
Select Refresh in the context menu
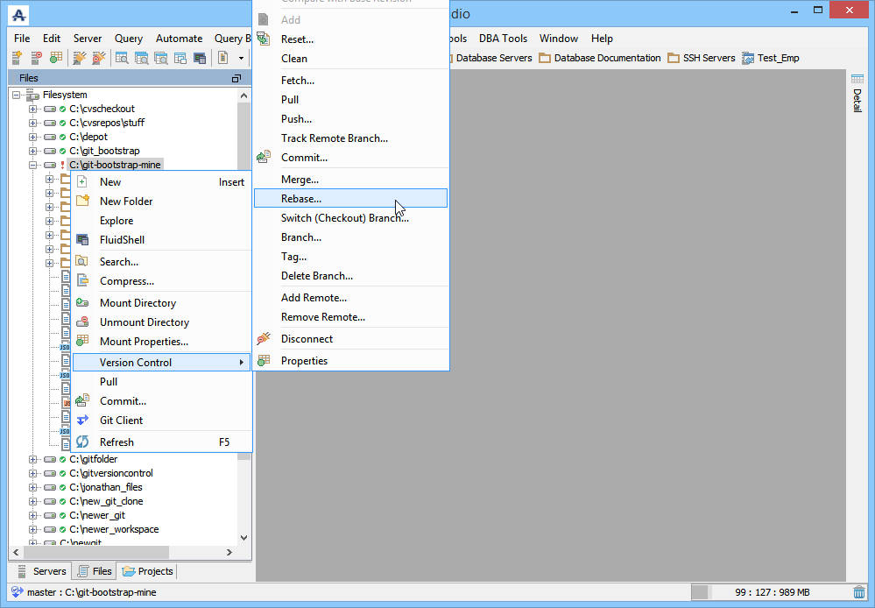161,442
